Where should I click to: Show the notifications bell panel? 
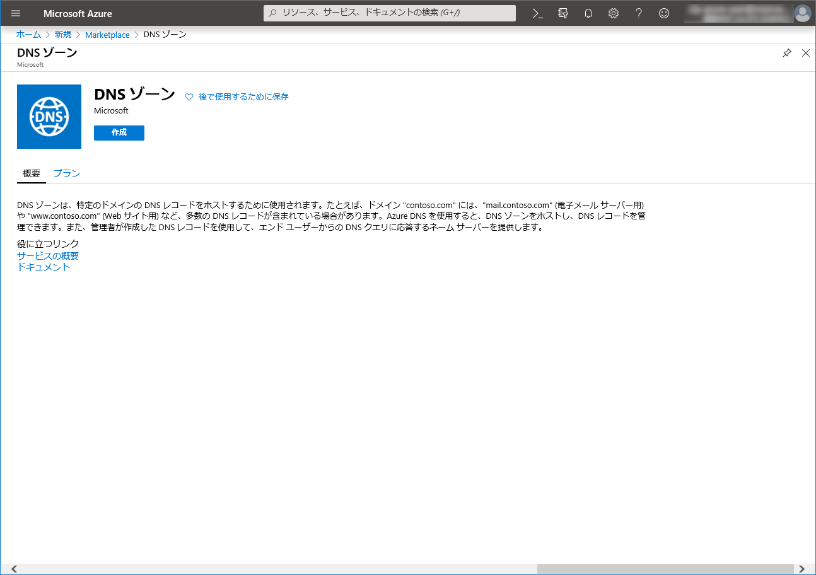coord(588,13)
